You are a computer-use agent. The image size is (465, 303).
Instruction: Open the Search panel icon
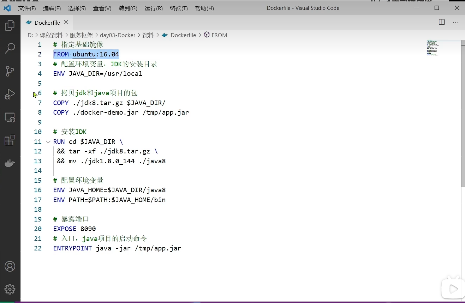click(10, 48)
